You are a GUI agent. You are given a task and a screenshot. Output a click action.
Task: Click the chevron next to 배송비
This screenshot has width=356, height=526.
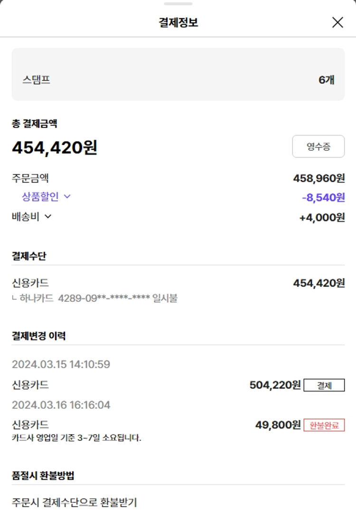[x=48, y=217]
